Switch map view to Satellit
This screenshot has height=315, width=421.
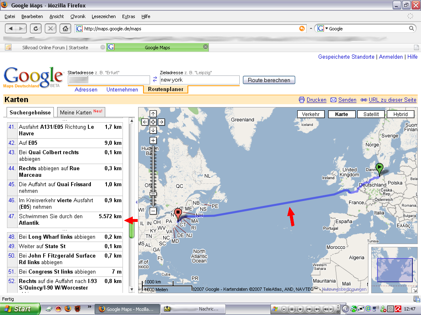(371, 114)
